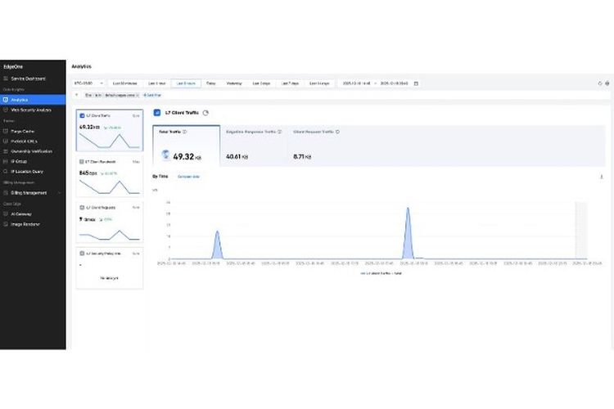Select Analytics in the sidebar
Screen dimensions: 614x409
(33, 100)
